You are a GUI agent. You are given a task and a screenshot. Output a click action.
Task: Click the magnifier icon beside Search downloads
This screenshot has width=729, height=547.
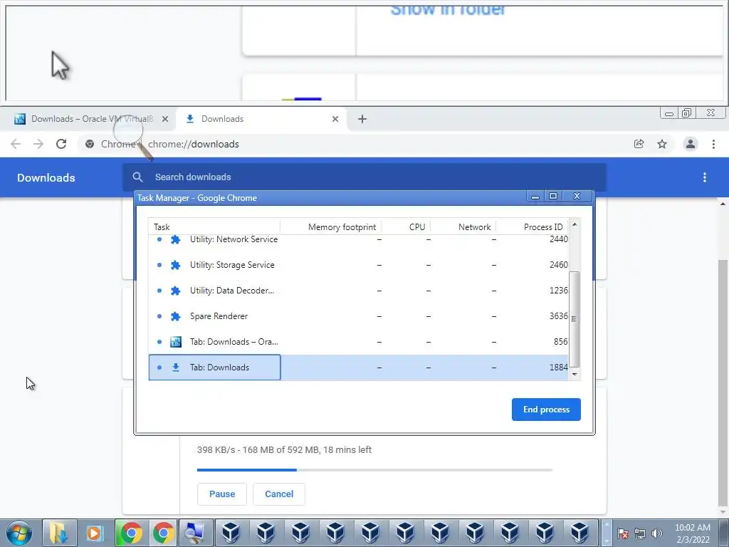pyautogui.click(x=137, y=177)
